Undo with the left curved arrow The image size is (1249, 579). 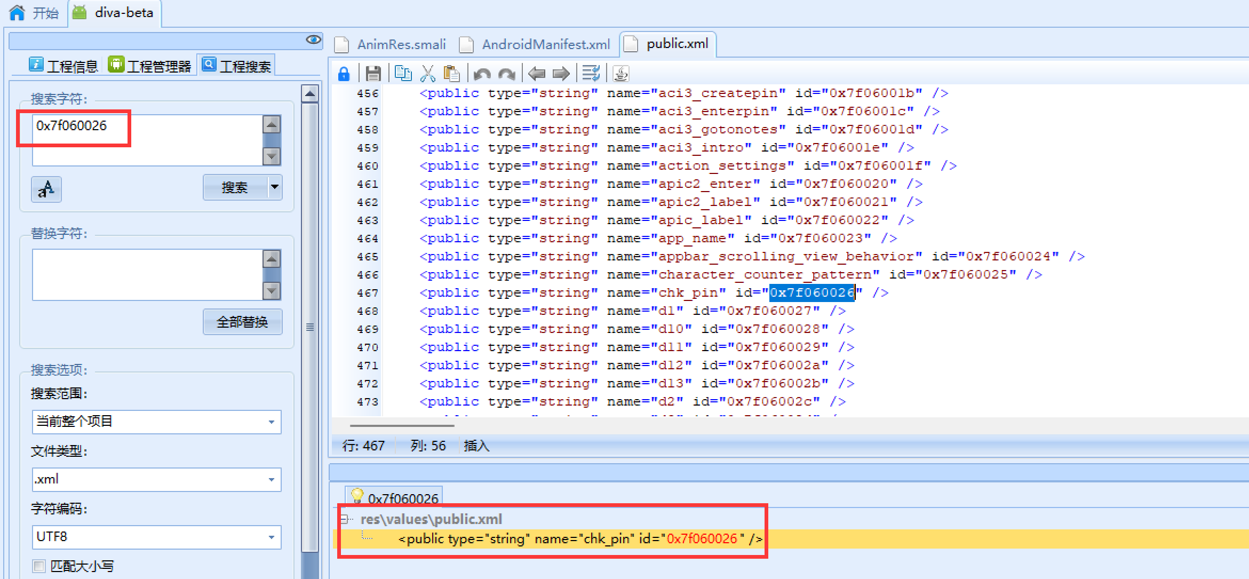pyautogui.click(x=482, y=74)
